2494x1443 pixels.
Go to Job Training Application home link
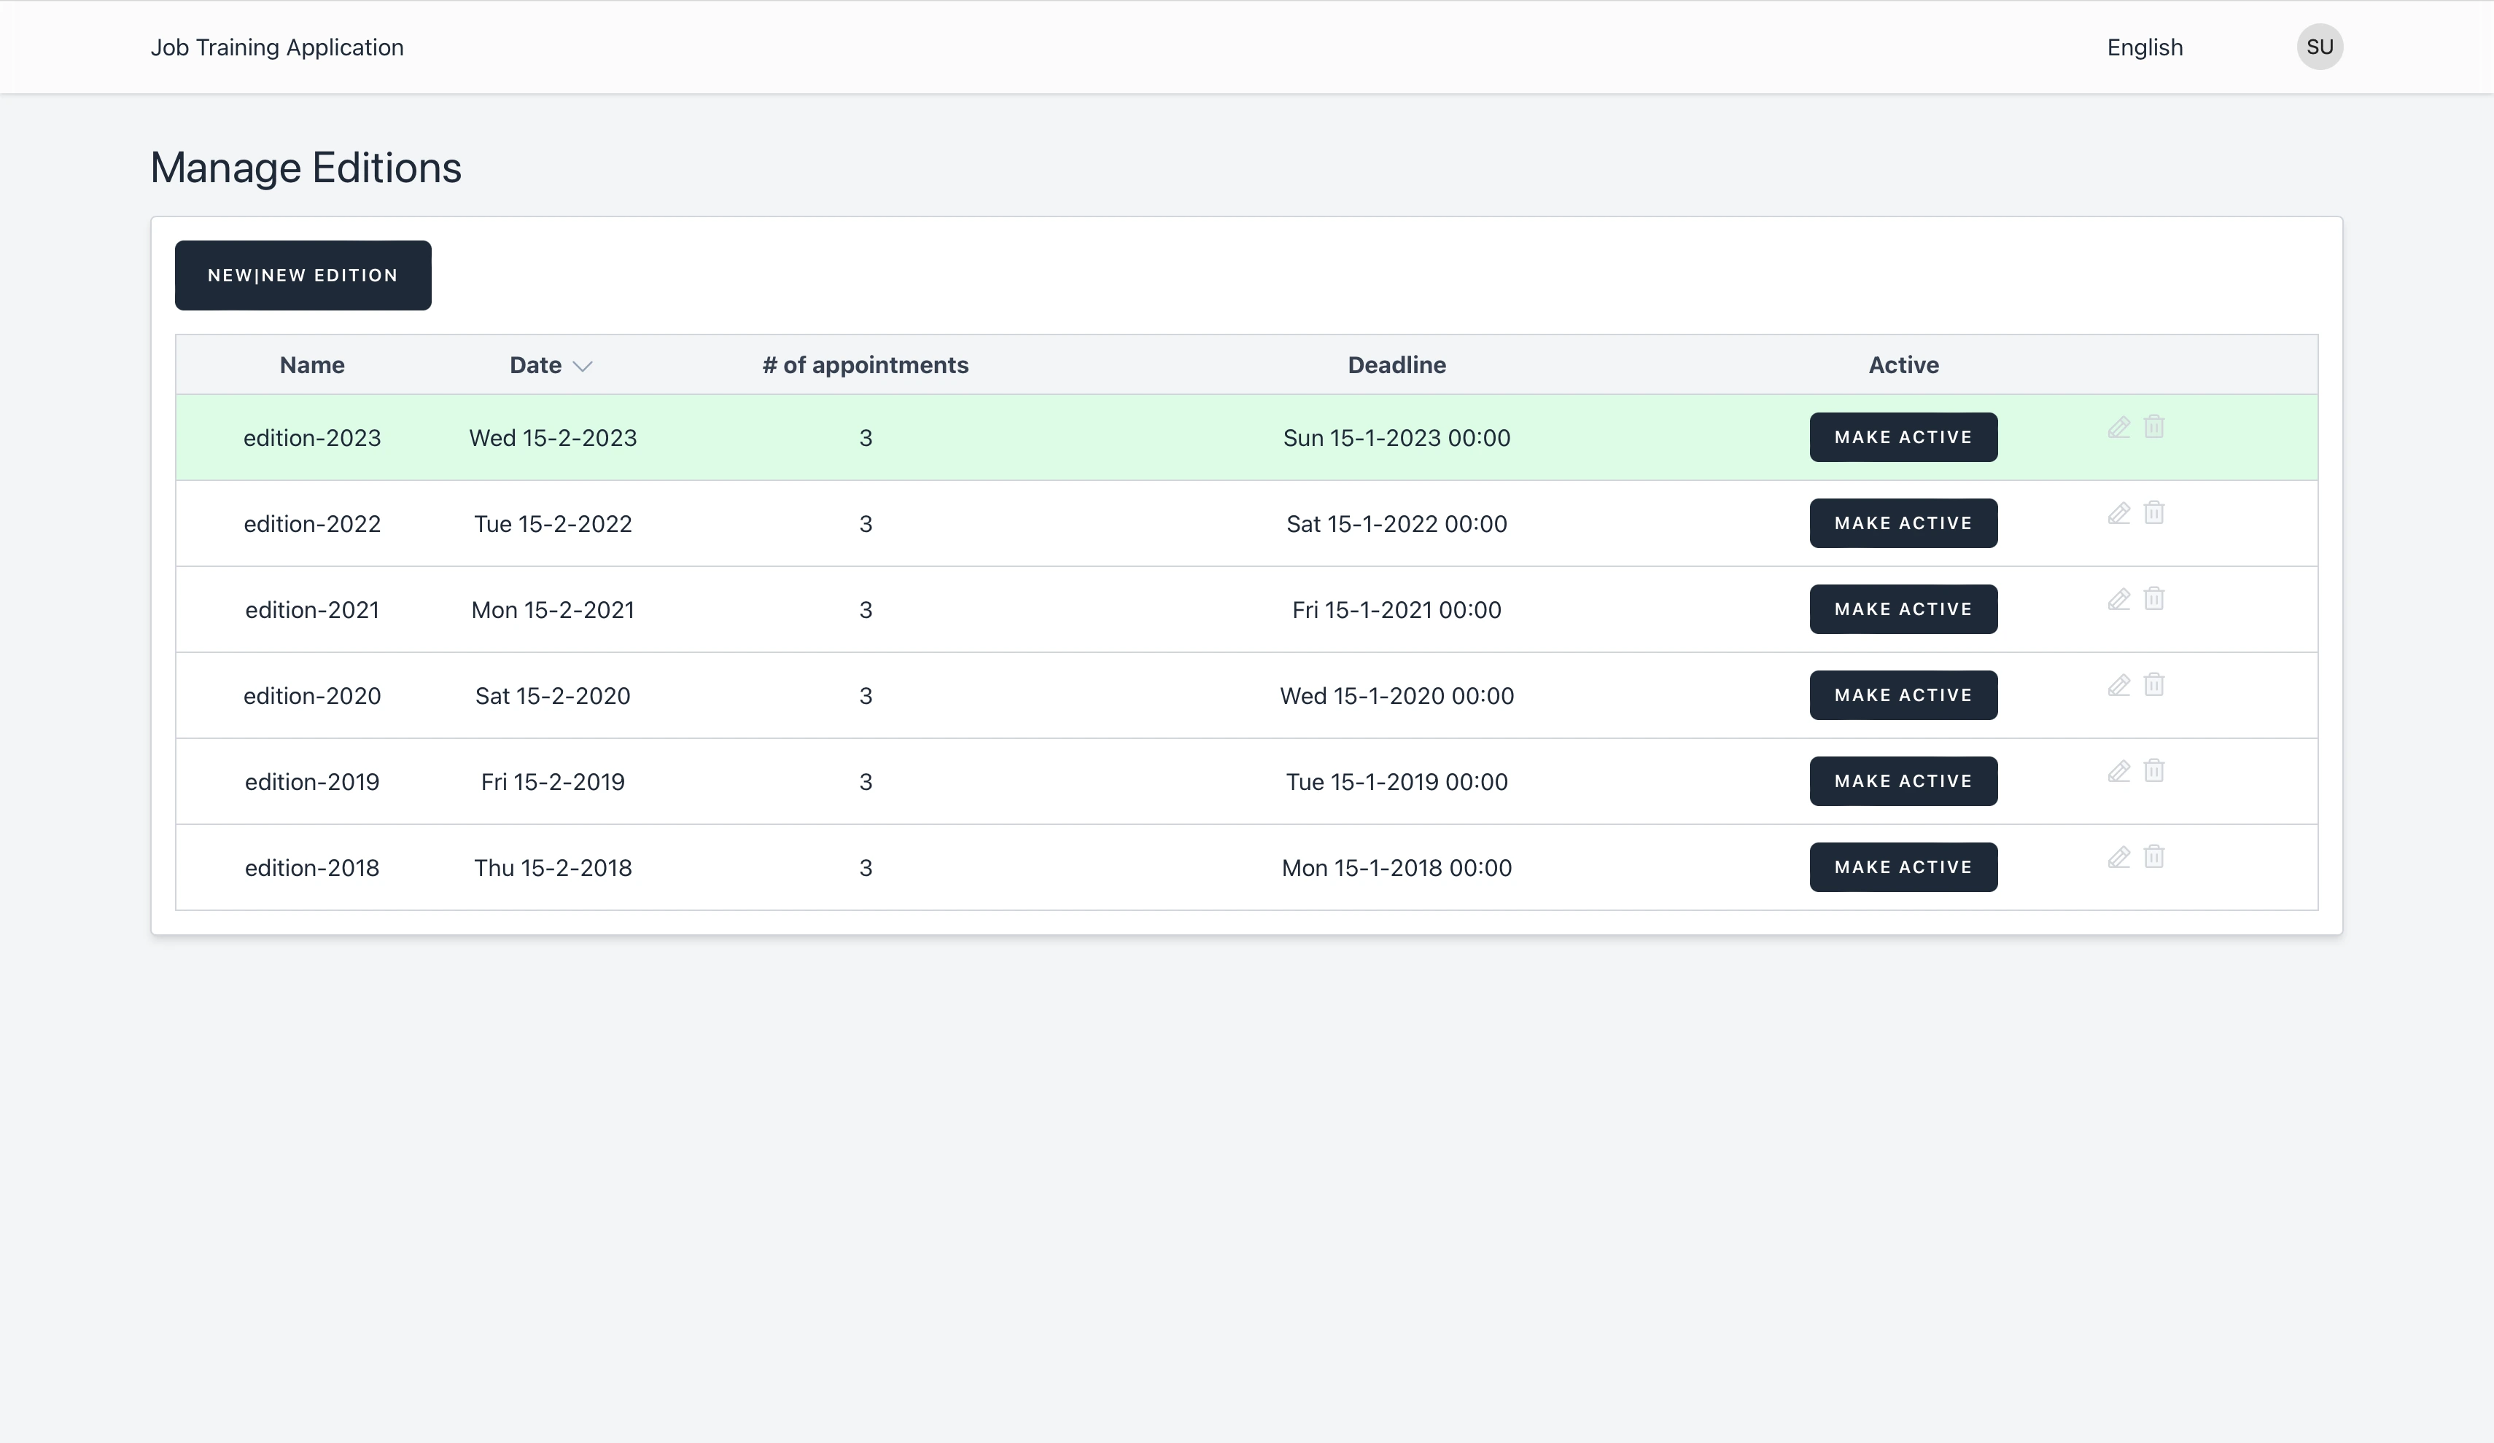pos(277,47)
